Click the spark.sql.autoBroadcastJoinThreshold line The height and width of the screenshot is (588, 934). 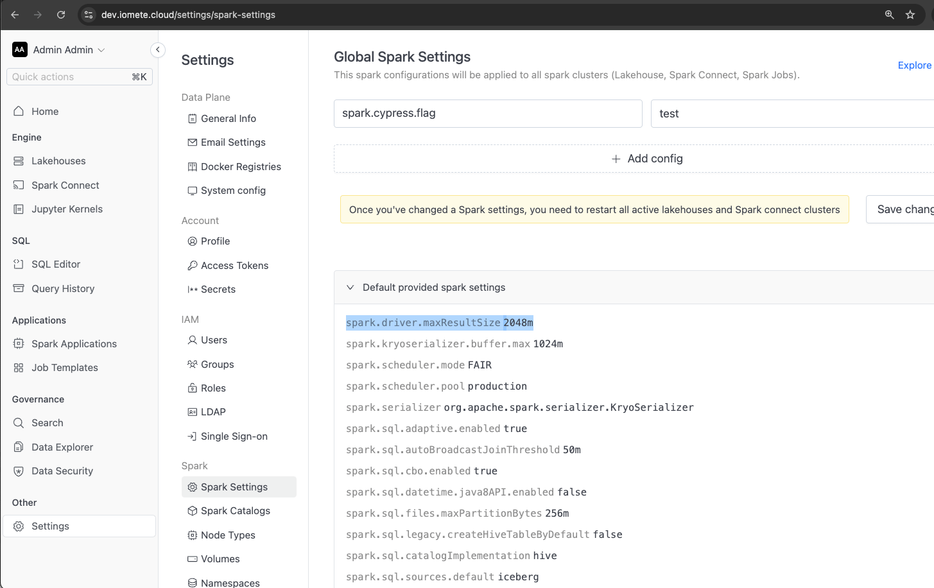463,450
